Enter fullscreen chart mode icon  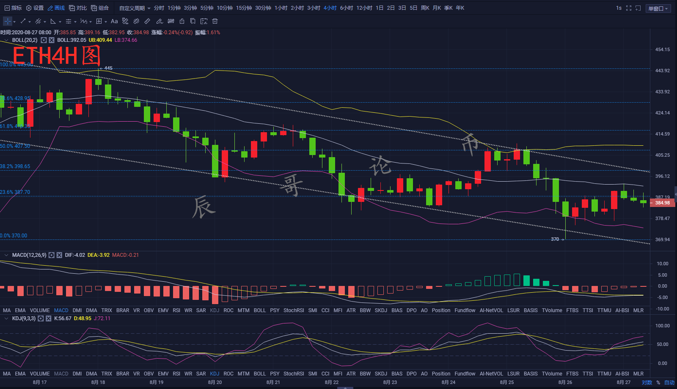pyautogui.click(x=629, y=8)
